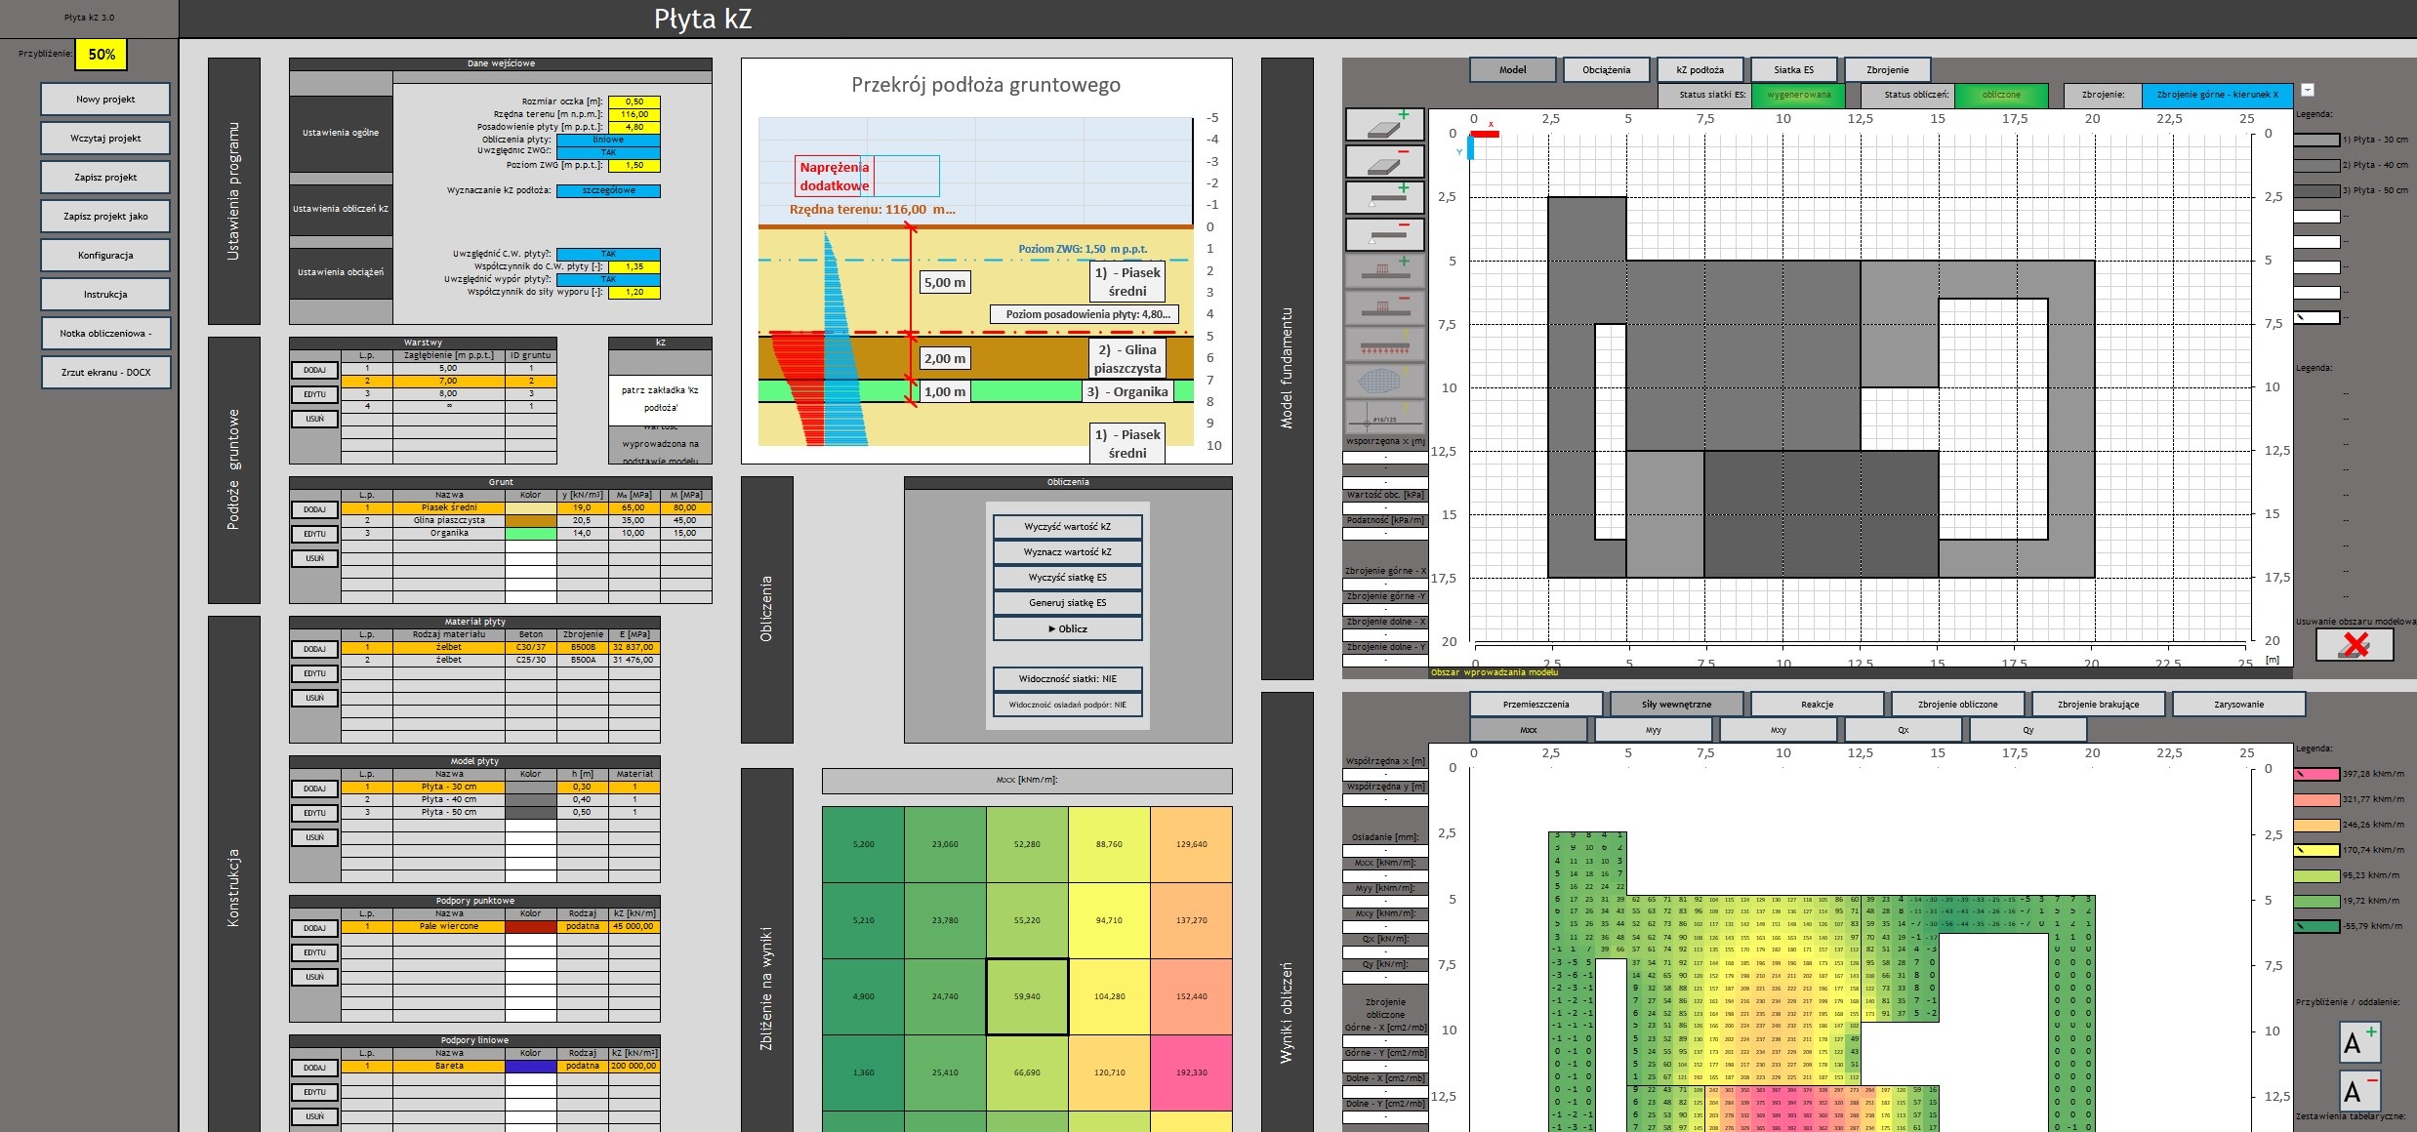Screen dimensions: 2417x1132
Task: Toggle 'Widoczność osiadań podpór: NIE' button
Action: (1067, 705)
